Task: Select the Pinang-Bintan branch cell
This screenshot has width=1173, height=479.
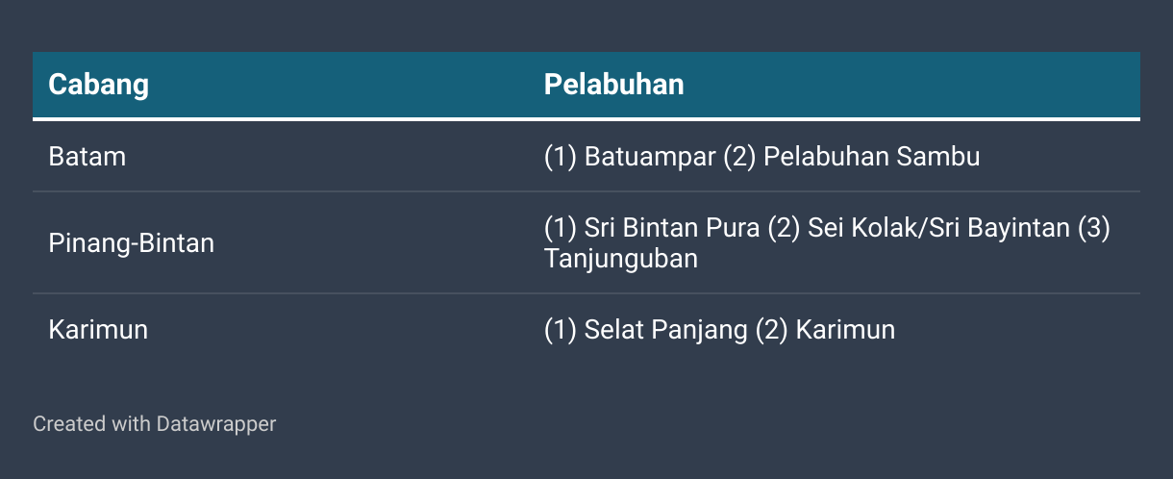Action: click(x=132, y=243)
